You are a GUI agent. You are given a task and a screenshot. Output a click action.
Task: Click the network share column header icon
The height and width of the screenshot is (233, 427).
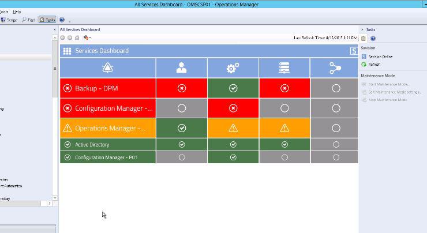point(335,68)
